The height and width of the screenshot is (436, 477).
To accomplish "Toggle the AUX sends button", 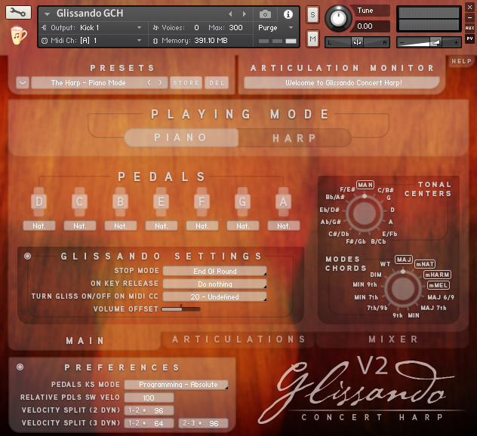I will [x=469, y=28].
